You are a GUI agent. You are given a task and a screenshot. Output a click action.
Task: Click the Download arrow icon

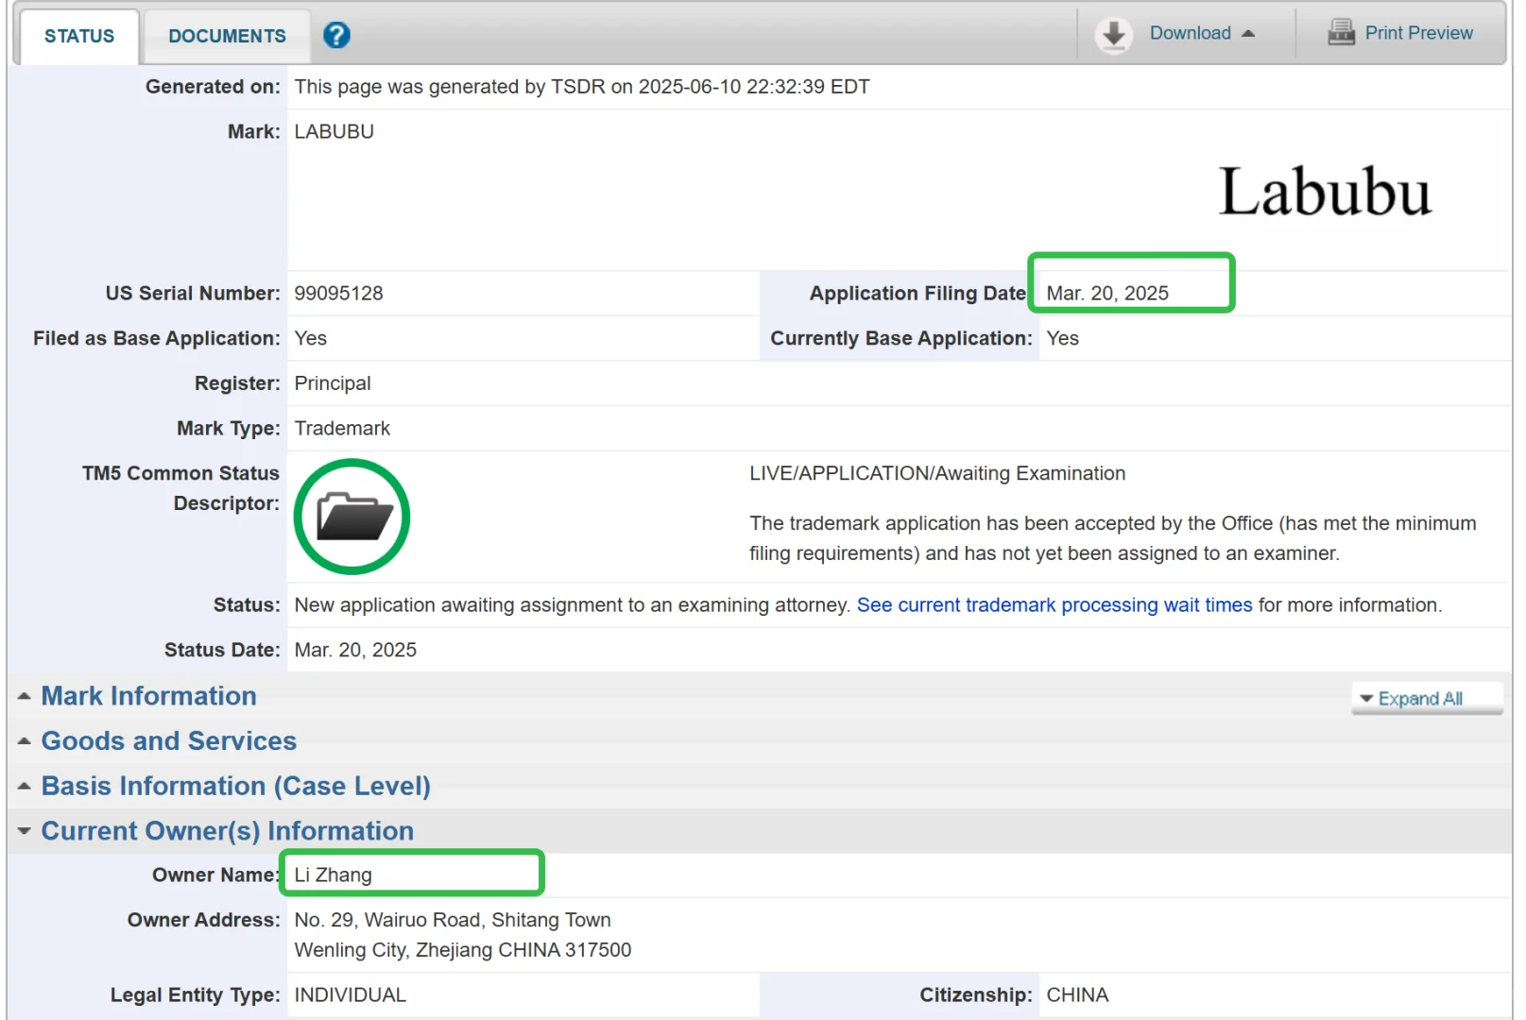[x=1114, y=34]
